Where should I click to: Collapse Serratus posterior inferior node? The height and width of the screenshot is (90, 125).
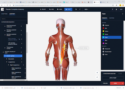5,35
